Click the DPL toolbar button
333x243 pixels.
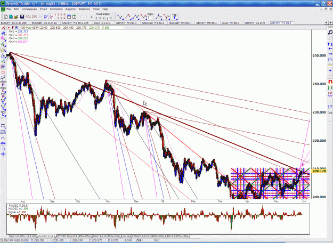34,17
